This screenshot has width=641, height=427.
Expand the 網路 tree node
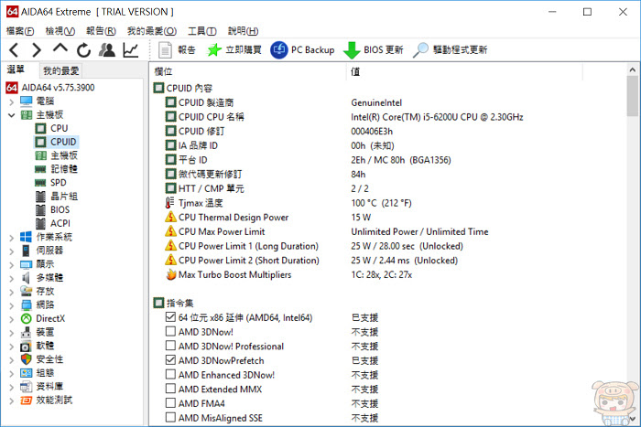(11, 305)
